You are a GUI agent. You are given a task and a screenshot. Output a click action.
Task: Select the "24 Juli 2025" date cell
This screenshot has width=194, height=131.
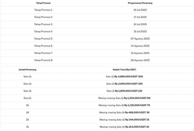(x=140, y=24)
